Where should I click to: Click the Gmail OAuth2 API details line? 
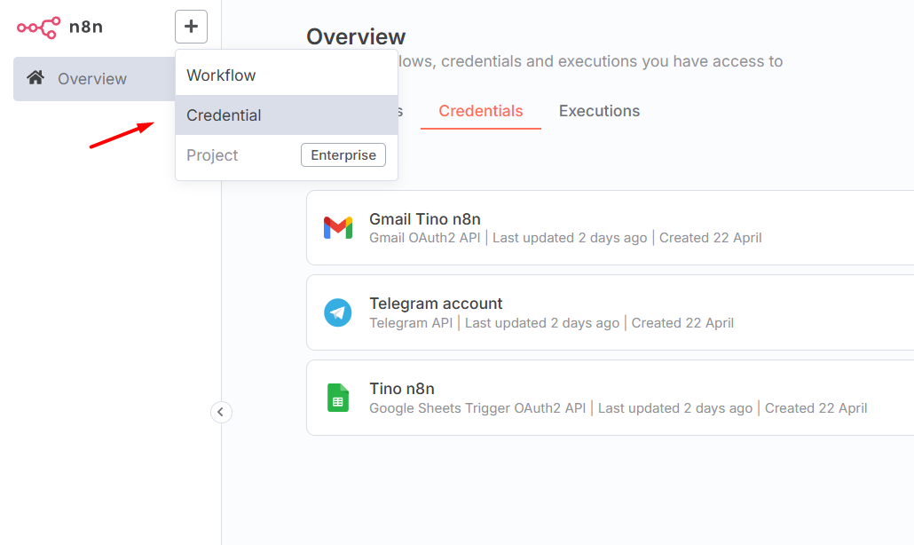pyautogui.click(x=565, y=238)
